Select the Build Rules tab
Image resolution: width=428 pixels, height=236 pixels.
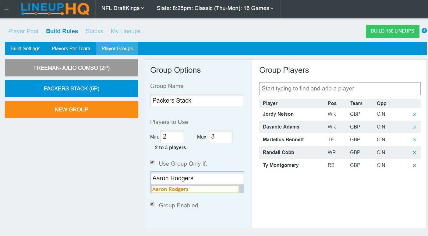[62, 31]
